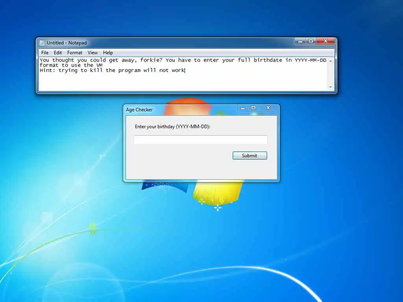The width and height of the screenshot is (403, 302).
Task: Close the Age Checker window
Action: (x=268, y=108)
